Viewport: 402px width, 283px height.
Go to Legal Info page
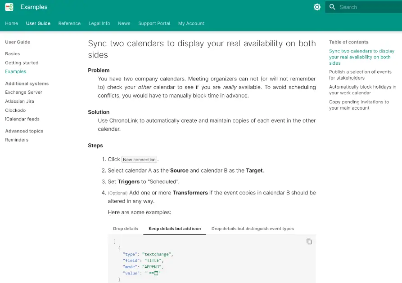(x=99, y=23)
